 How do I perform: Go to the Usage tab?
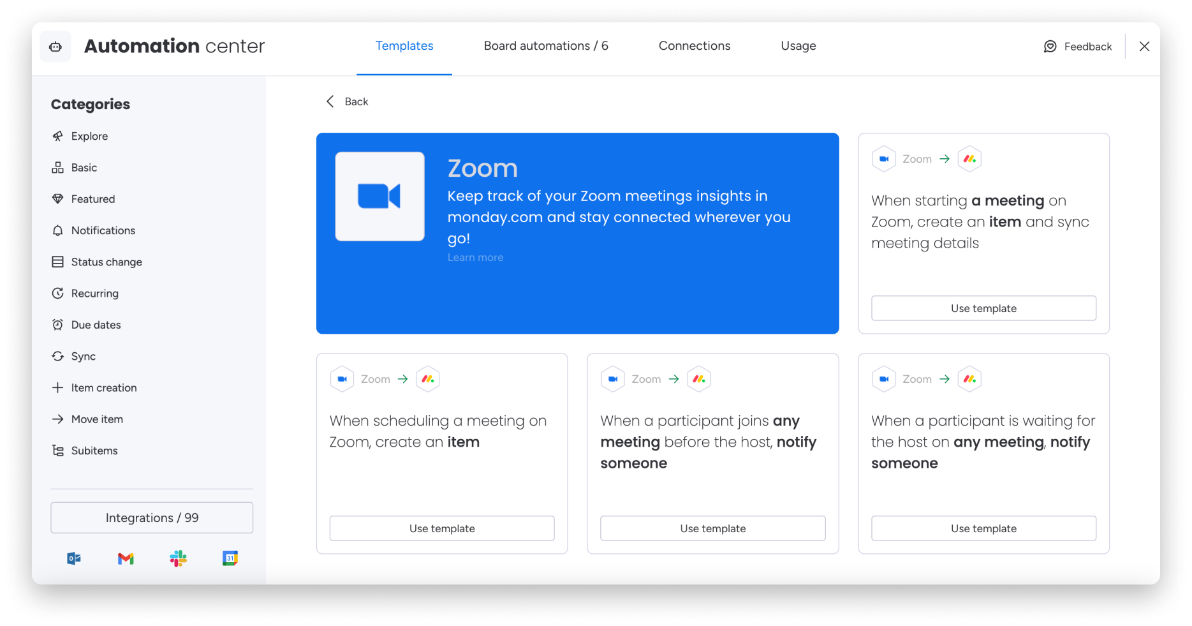click(x=798, y=46)
